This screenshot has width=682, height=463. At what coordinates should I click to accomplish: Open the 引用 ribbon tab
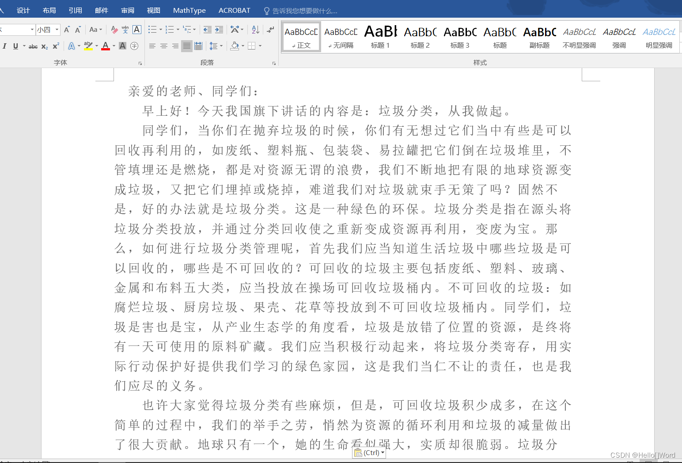tap(76, 11)
